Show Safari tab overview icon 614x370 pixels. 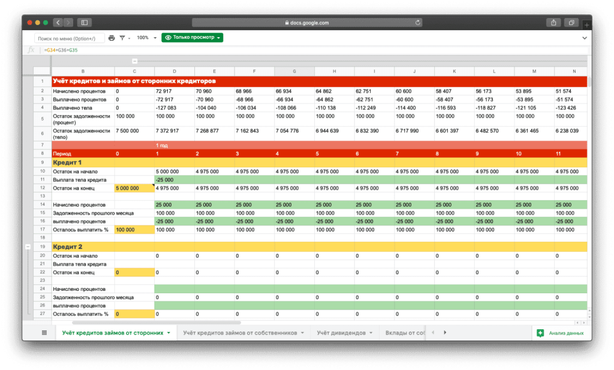point(572,23)
